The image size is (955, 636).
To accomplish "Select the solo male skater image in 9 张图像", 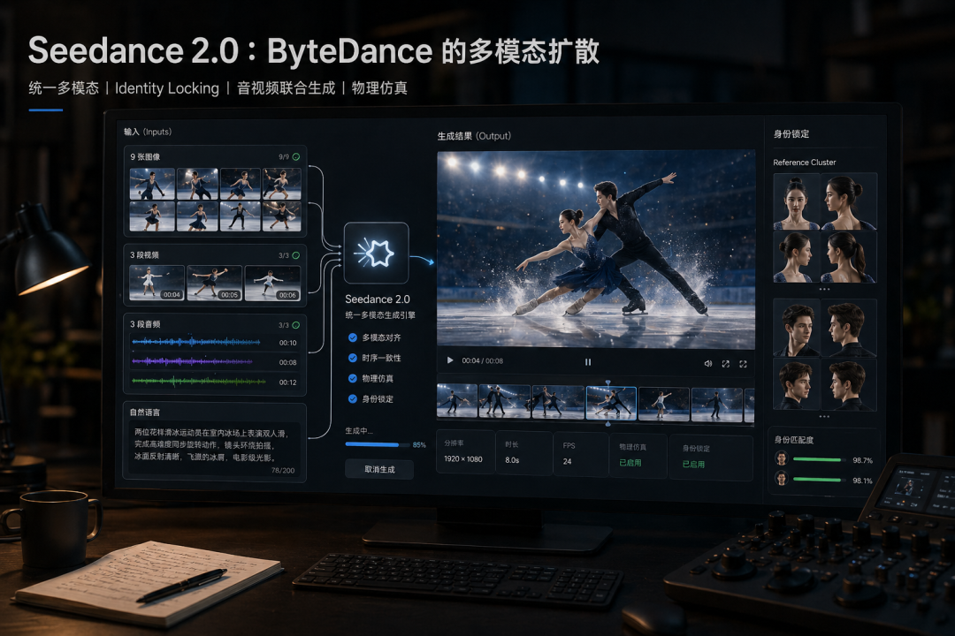I will coord(240,216).
